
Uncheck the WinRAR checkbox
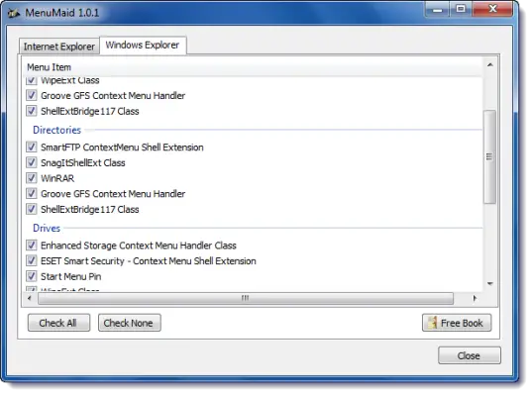coord(32,178)
